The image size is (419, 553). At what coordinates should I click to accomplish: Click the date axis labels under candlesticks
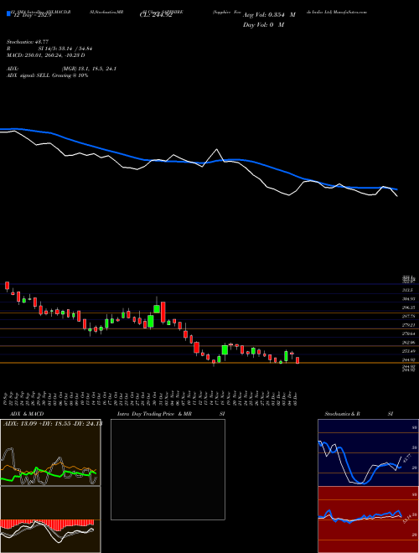[152, 398]
